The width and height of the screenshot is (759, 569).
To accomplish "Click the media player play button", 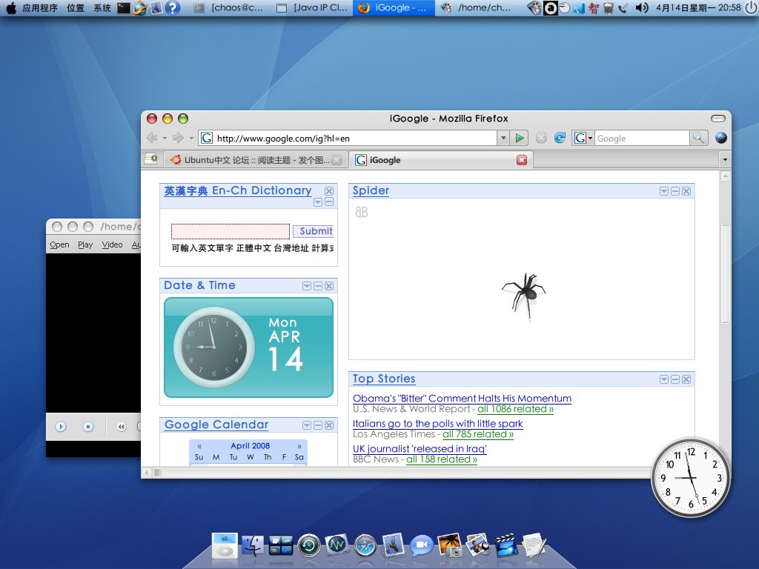I will tap(61, 427).
